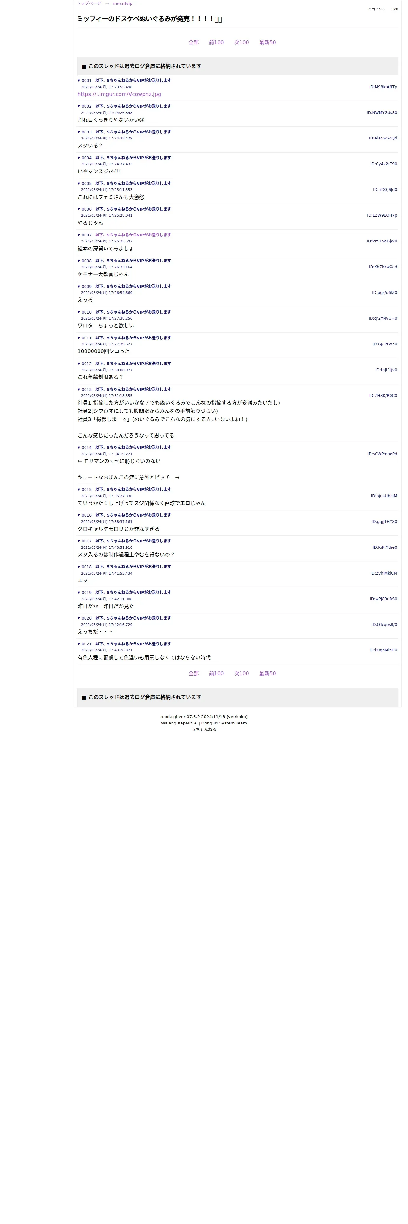Open the Walang Kapalit ★ footer link
This screenshot has width=408, height=1224.
(179, 723)
